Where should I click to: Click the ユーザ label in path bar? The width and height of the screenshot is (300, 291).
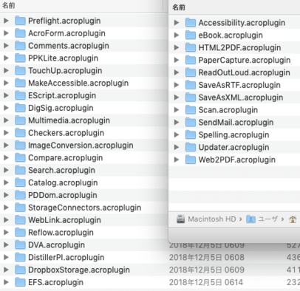(268, 219)
